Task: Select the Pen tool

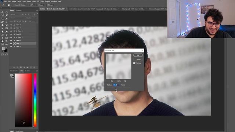Action: (3, 35)
